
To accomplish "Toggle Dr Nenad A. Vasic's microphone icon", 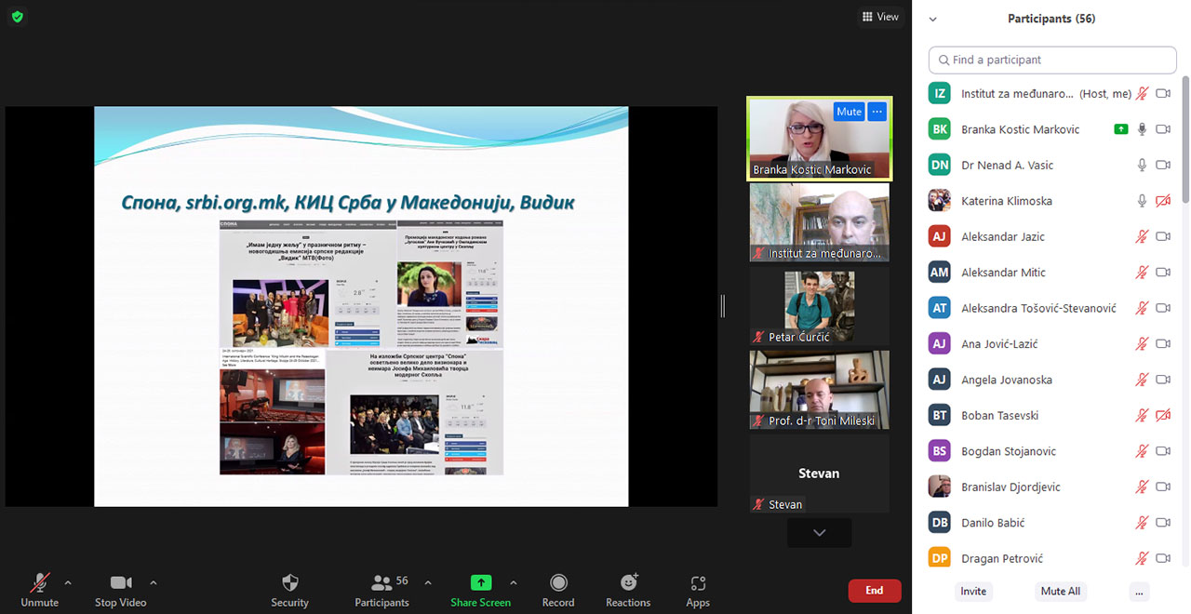I will point(1142,165).
